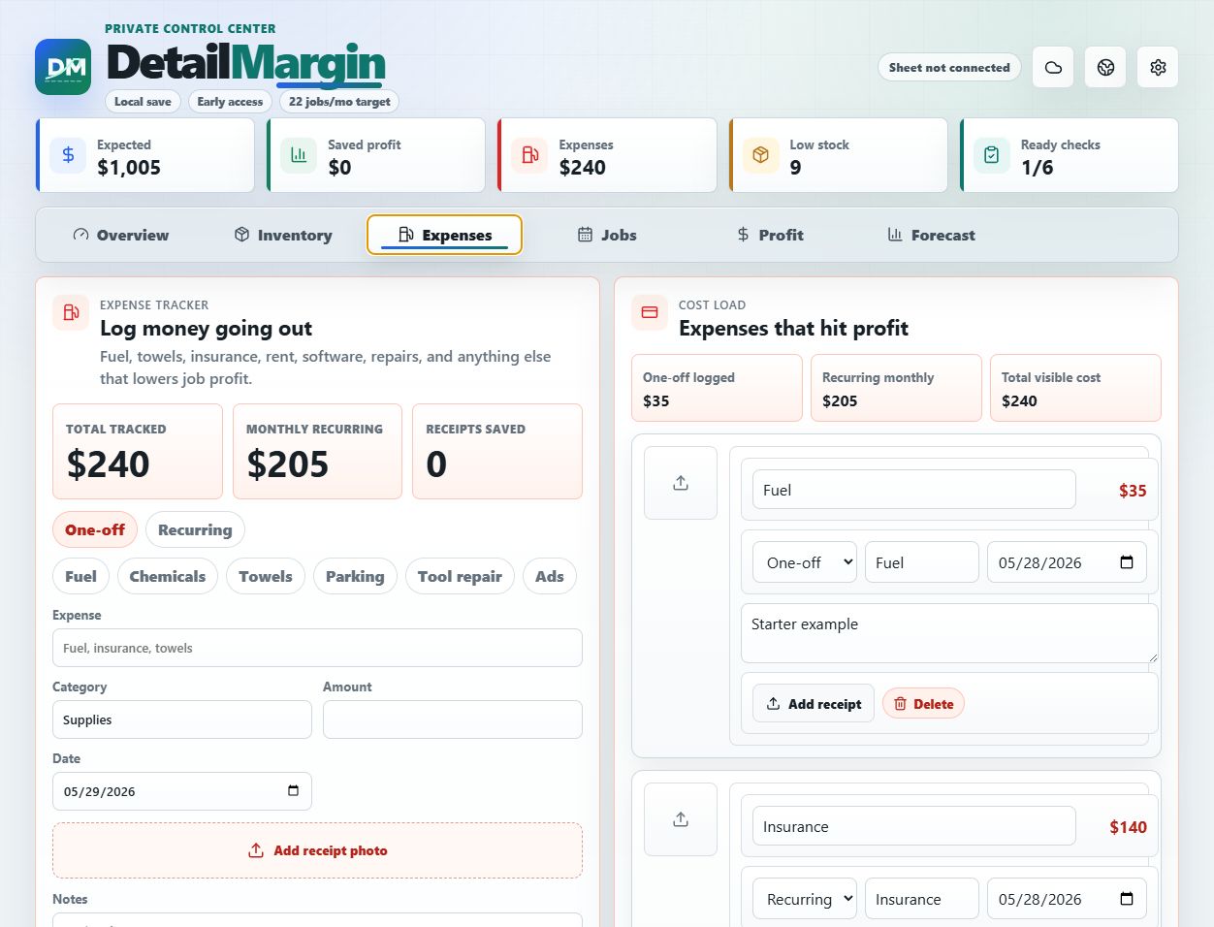Edit the Insurance expense name field
This screenshot has width=1214, height=927.
[914, 826]
